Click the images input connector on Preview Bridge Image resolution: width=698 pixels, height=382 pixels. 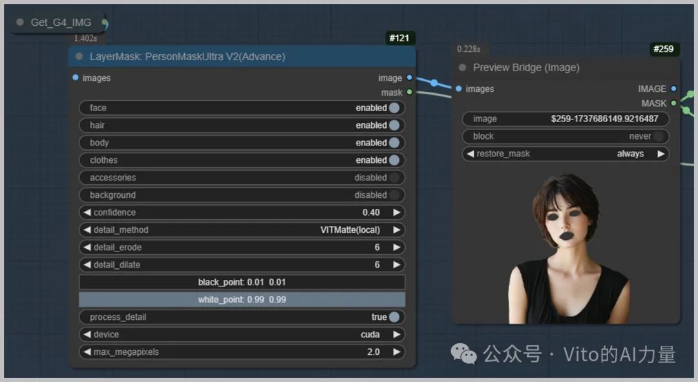coord(458,89)
